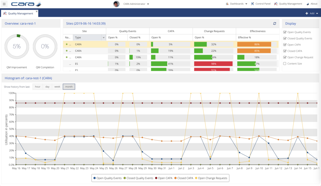Toggle Closed Quality Events checkbox
321x186 pixels.
tap(285, 38)
